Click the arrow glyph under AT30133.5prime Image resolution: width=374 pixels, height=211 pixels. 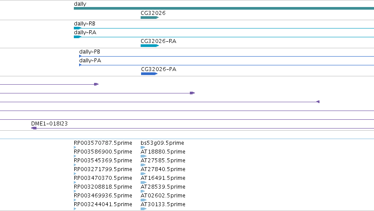pos(143,209)
